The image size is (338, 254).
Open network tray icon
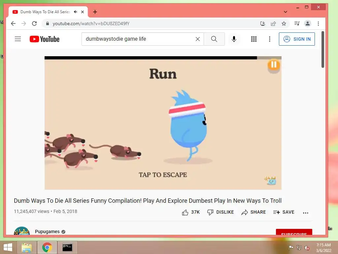coord(299,247)
